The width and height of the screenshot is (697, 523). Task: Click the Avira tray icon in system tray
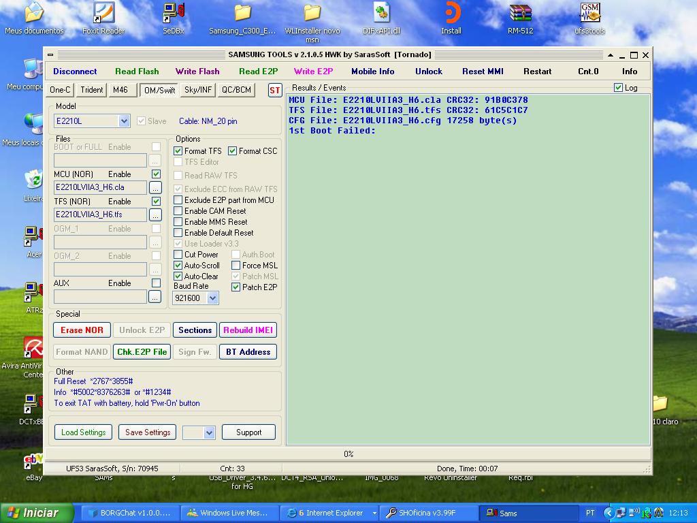pos(658,513)
